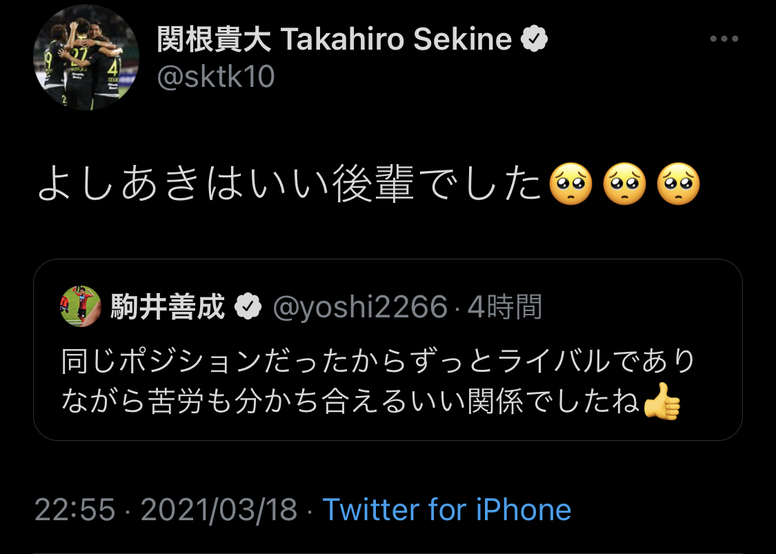Open the @yoshi2266 handle
776x554 pixels.
point(360,308)
